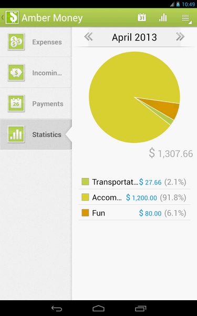
Task: Tap the Transportation legend color swatch
Action: click(85, 182)
